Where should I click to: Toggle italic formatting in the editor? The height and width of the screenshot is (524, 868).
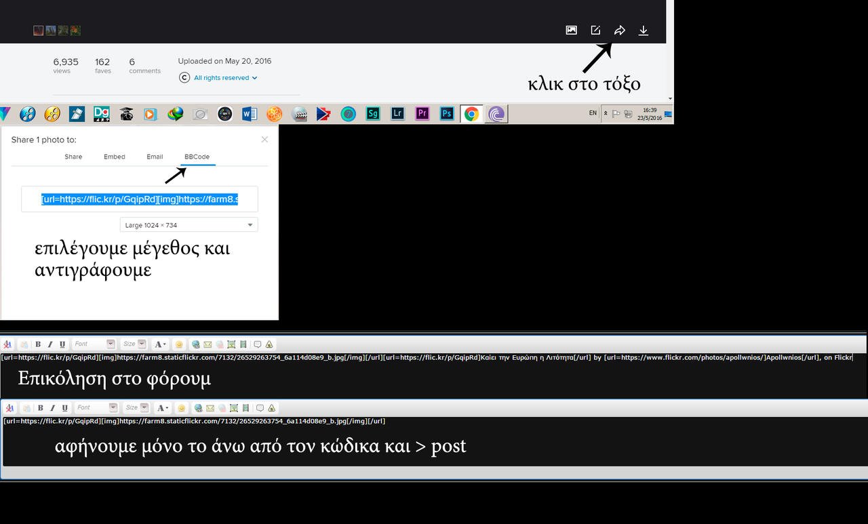(50, 344)
